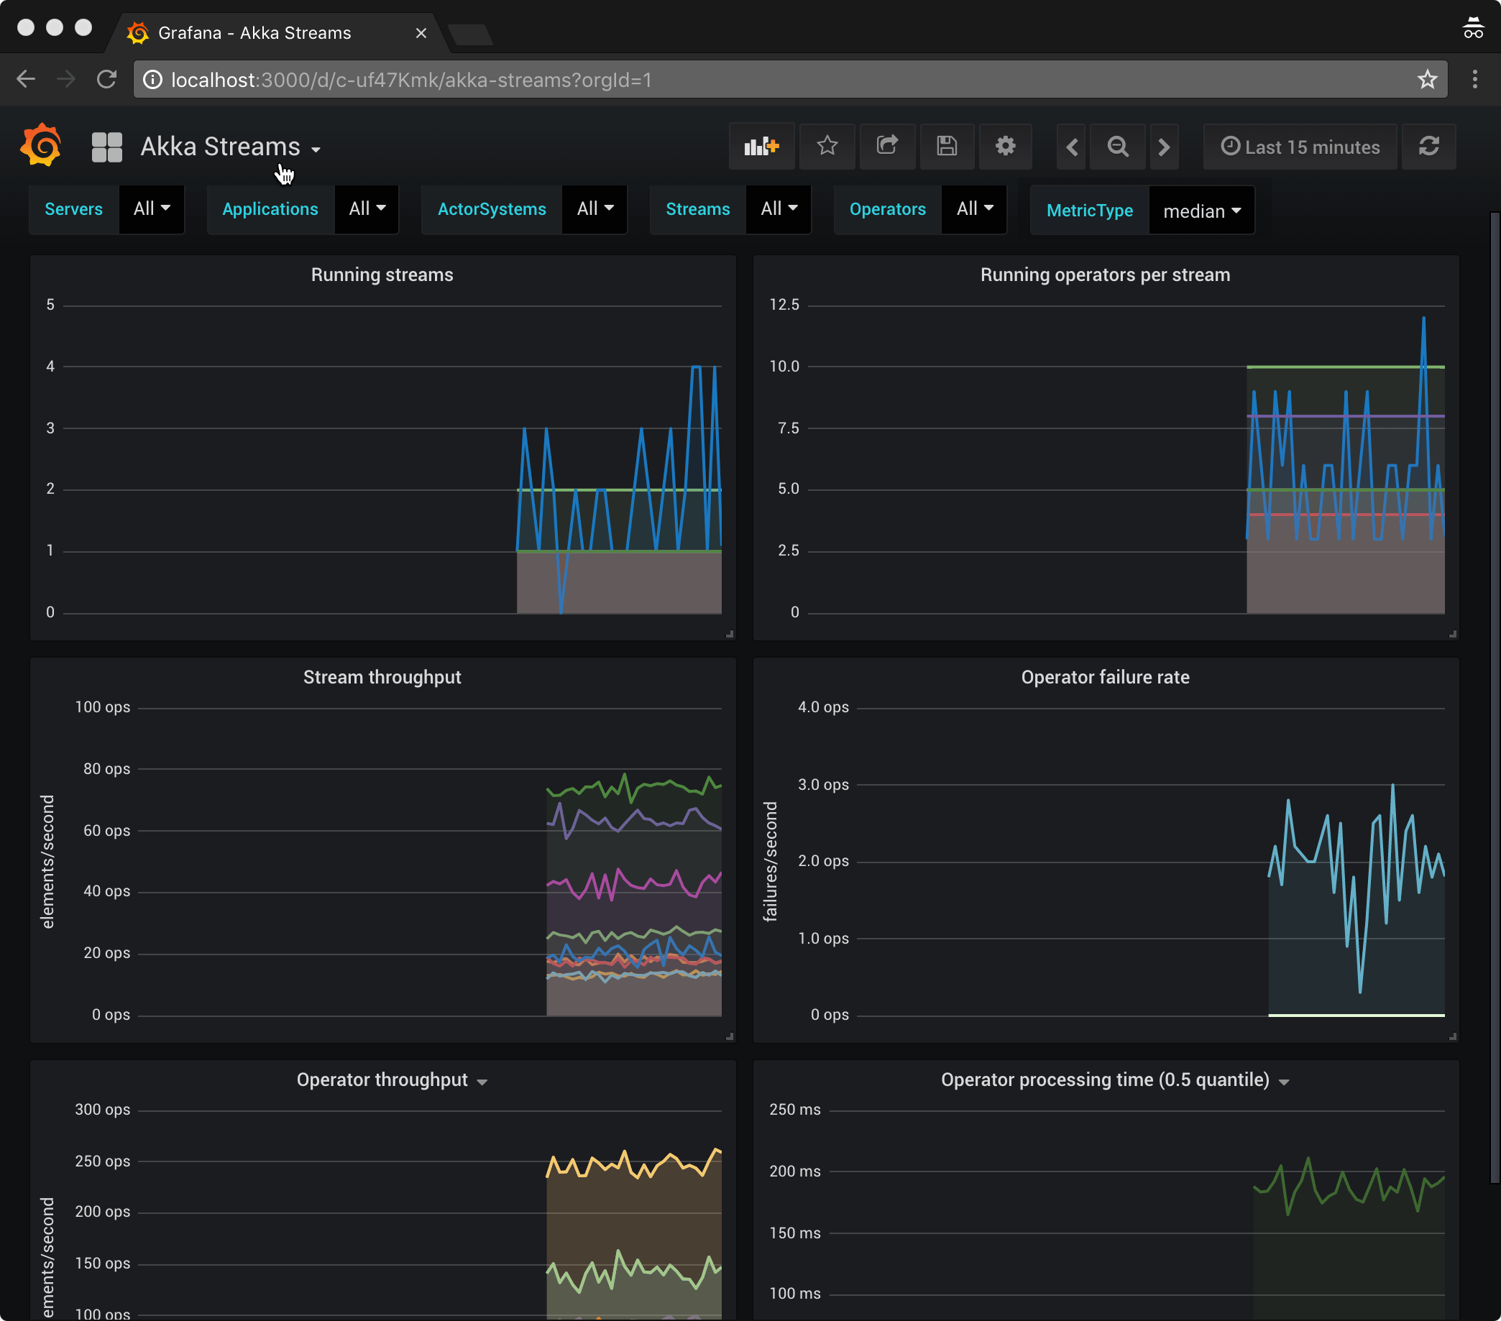Close the Grafana Akka Streams tab
Image resolution: width=1501 pixels, height=1321 pixels.
tap(421, 33)
